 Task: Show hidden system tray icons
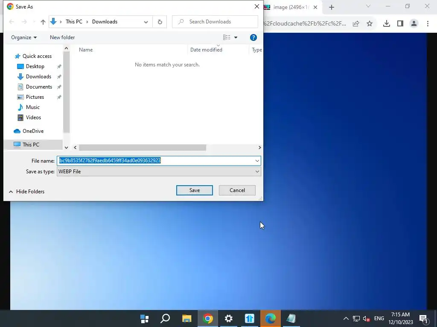point(346,318)
